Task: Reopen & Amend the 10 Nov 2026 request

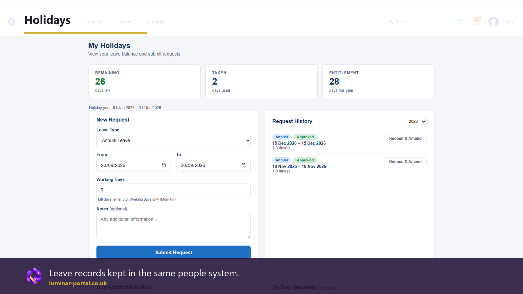Action: click(x=405, y=161)
